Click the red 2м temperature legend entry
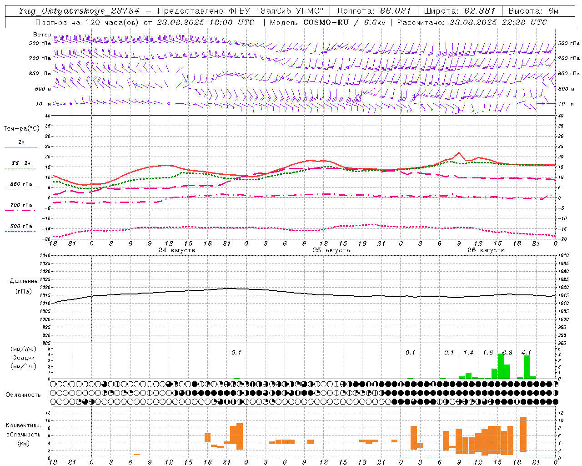This screenshot has width=582, height=466. [21, 144]
